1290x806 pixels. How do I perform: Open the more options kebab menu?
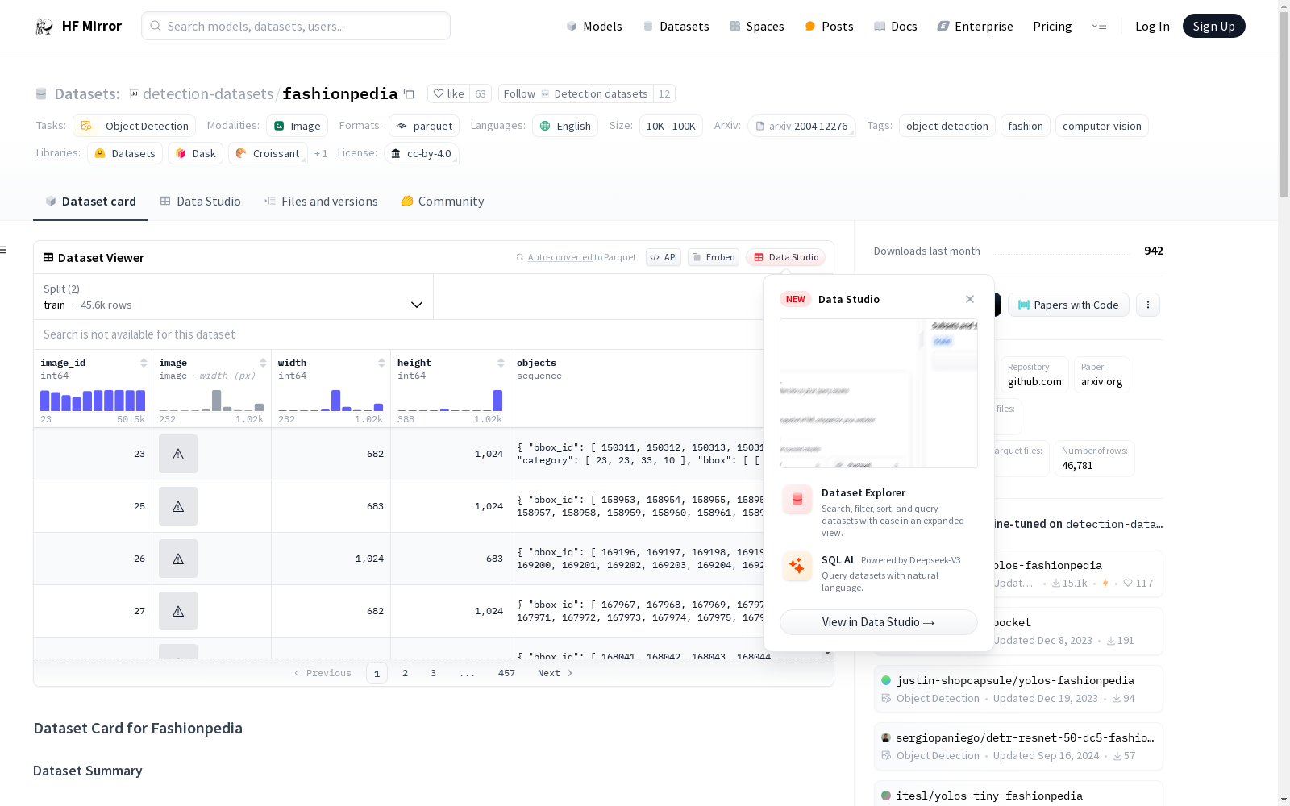pos(1148,305)
